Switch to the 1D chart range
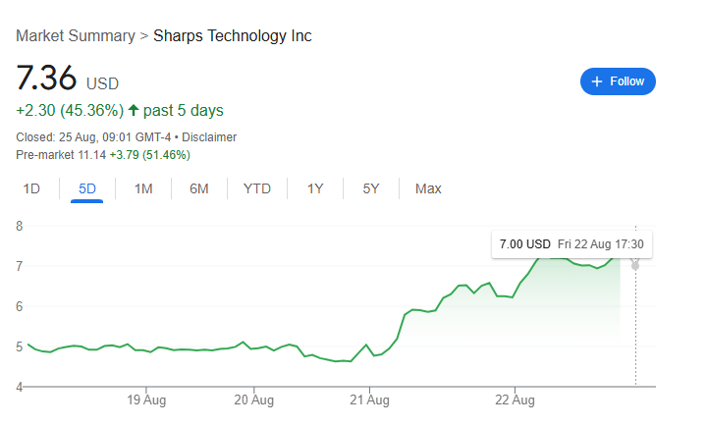Image resolution: width=707 pixels, height=426 pixels. pyautogui.click(x=31, y=188)
